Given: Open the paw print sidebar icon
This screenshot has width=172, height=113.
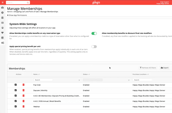Looking at the screenshot, I should pos(3,28).
